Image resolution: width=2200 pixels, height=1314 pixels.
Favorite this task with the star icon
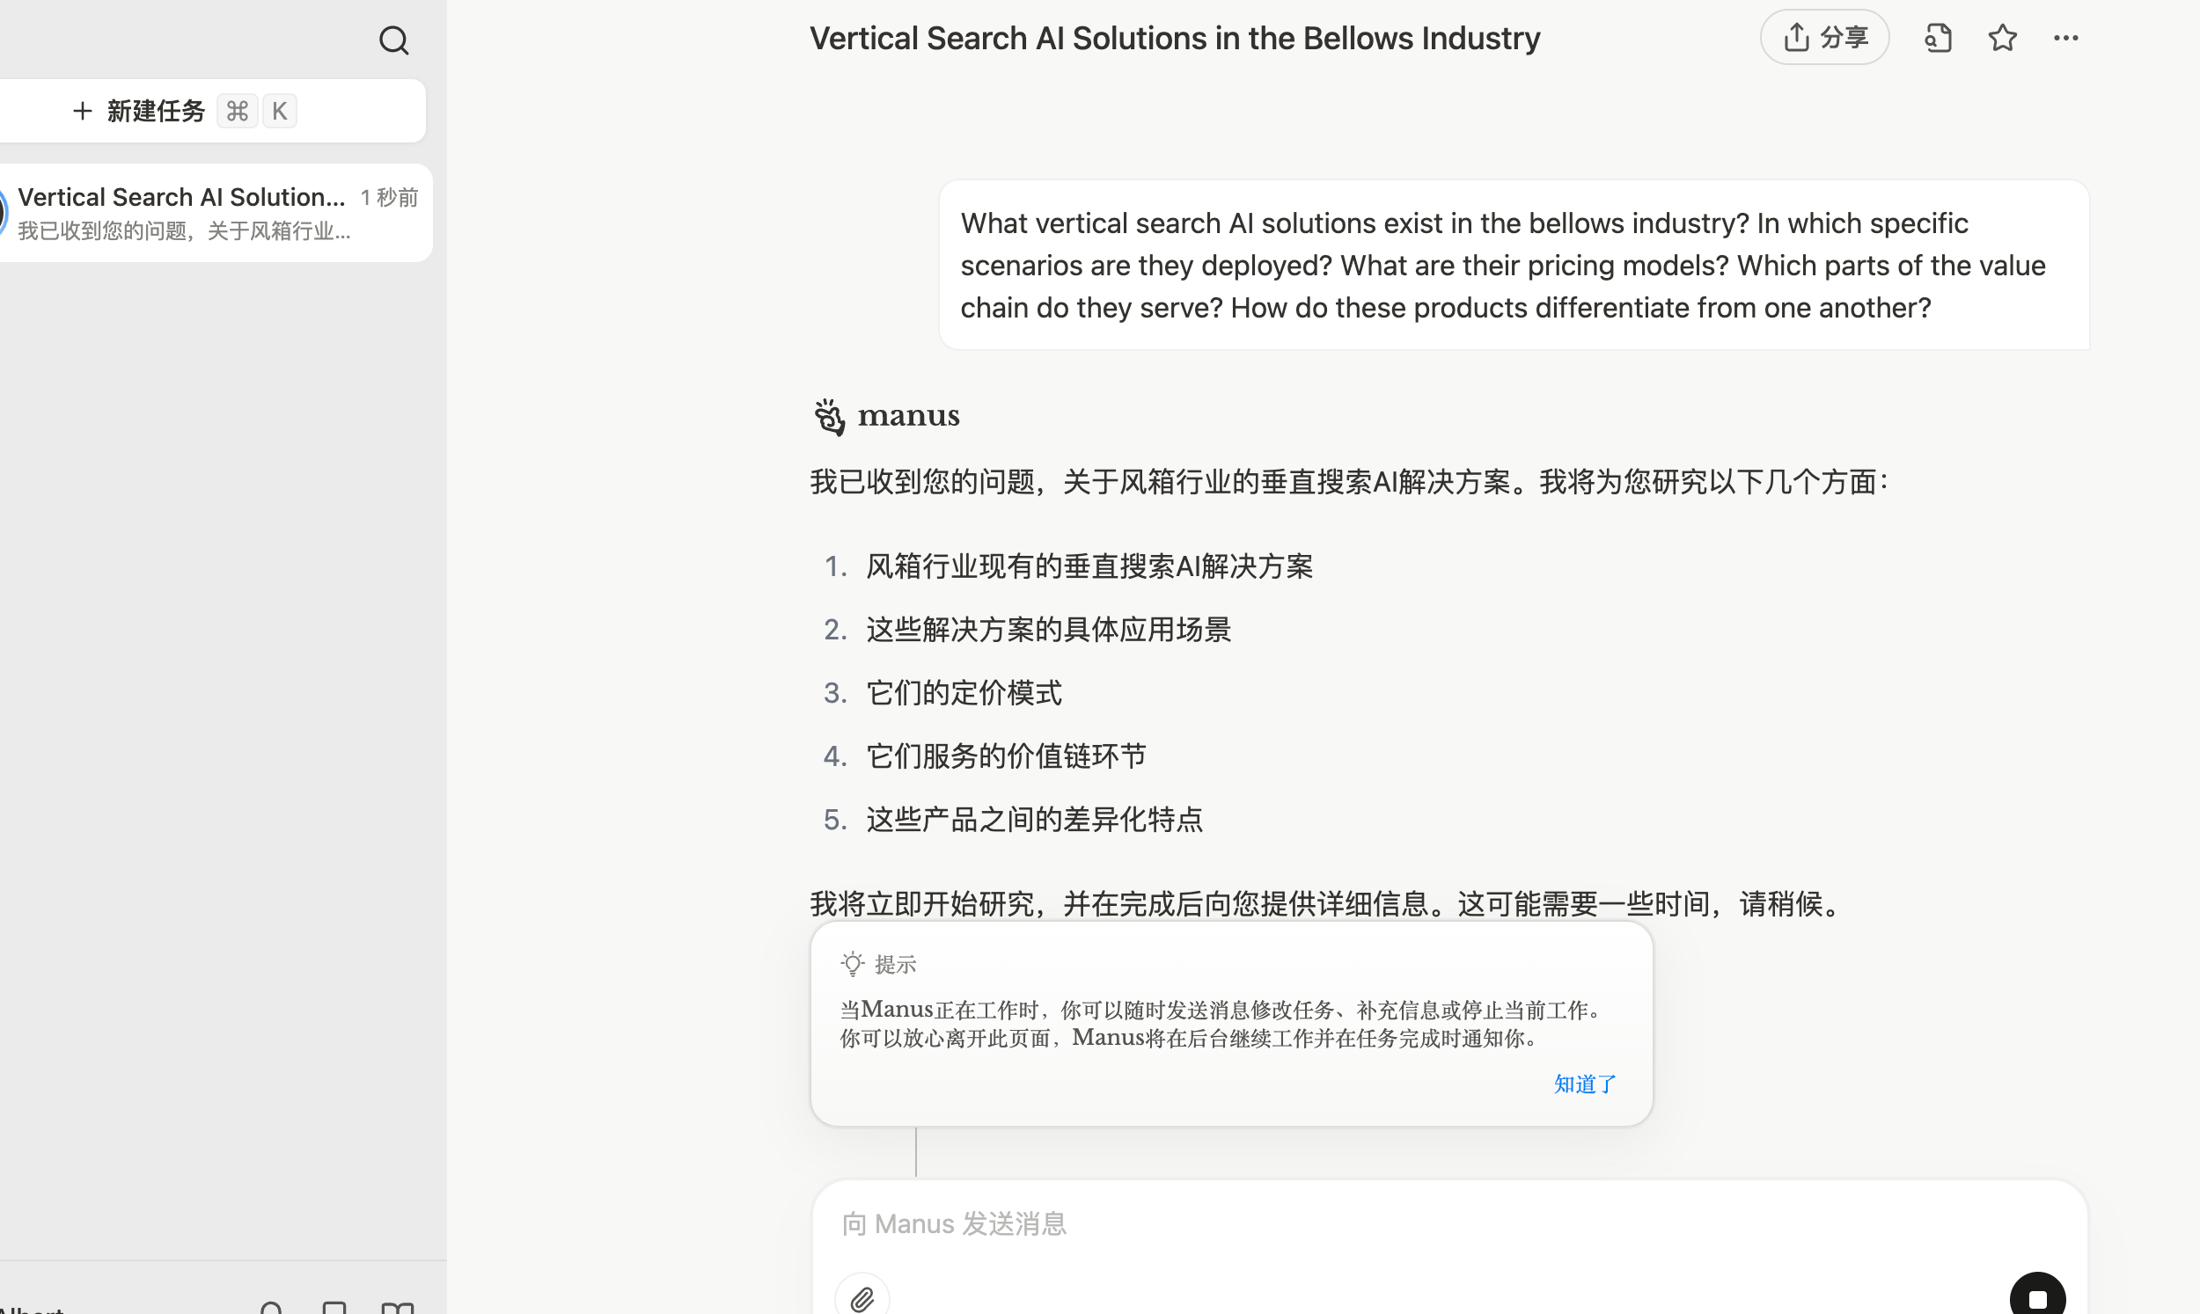[2003, 38]
